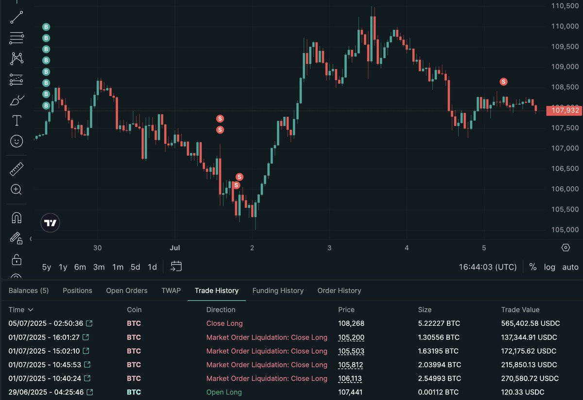Click trade value 565,402.58 USDC
This screenshot has height=400, width=583.
[531, 323]
